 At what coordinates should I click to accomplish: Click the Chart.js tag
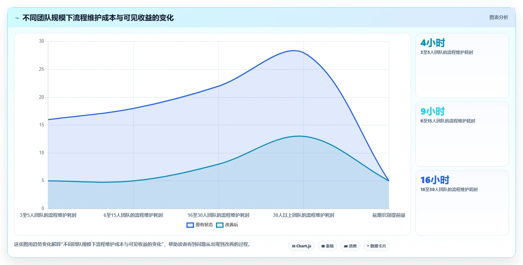tap(302, 246)
